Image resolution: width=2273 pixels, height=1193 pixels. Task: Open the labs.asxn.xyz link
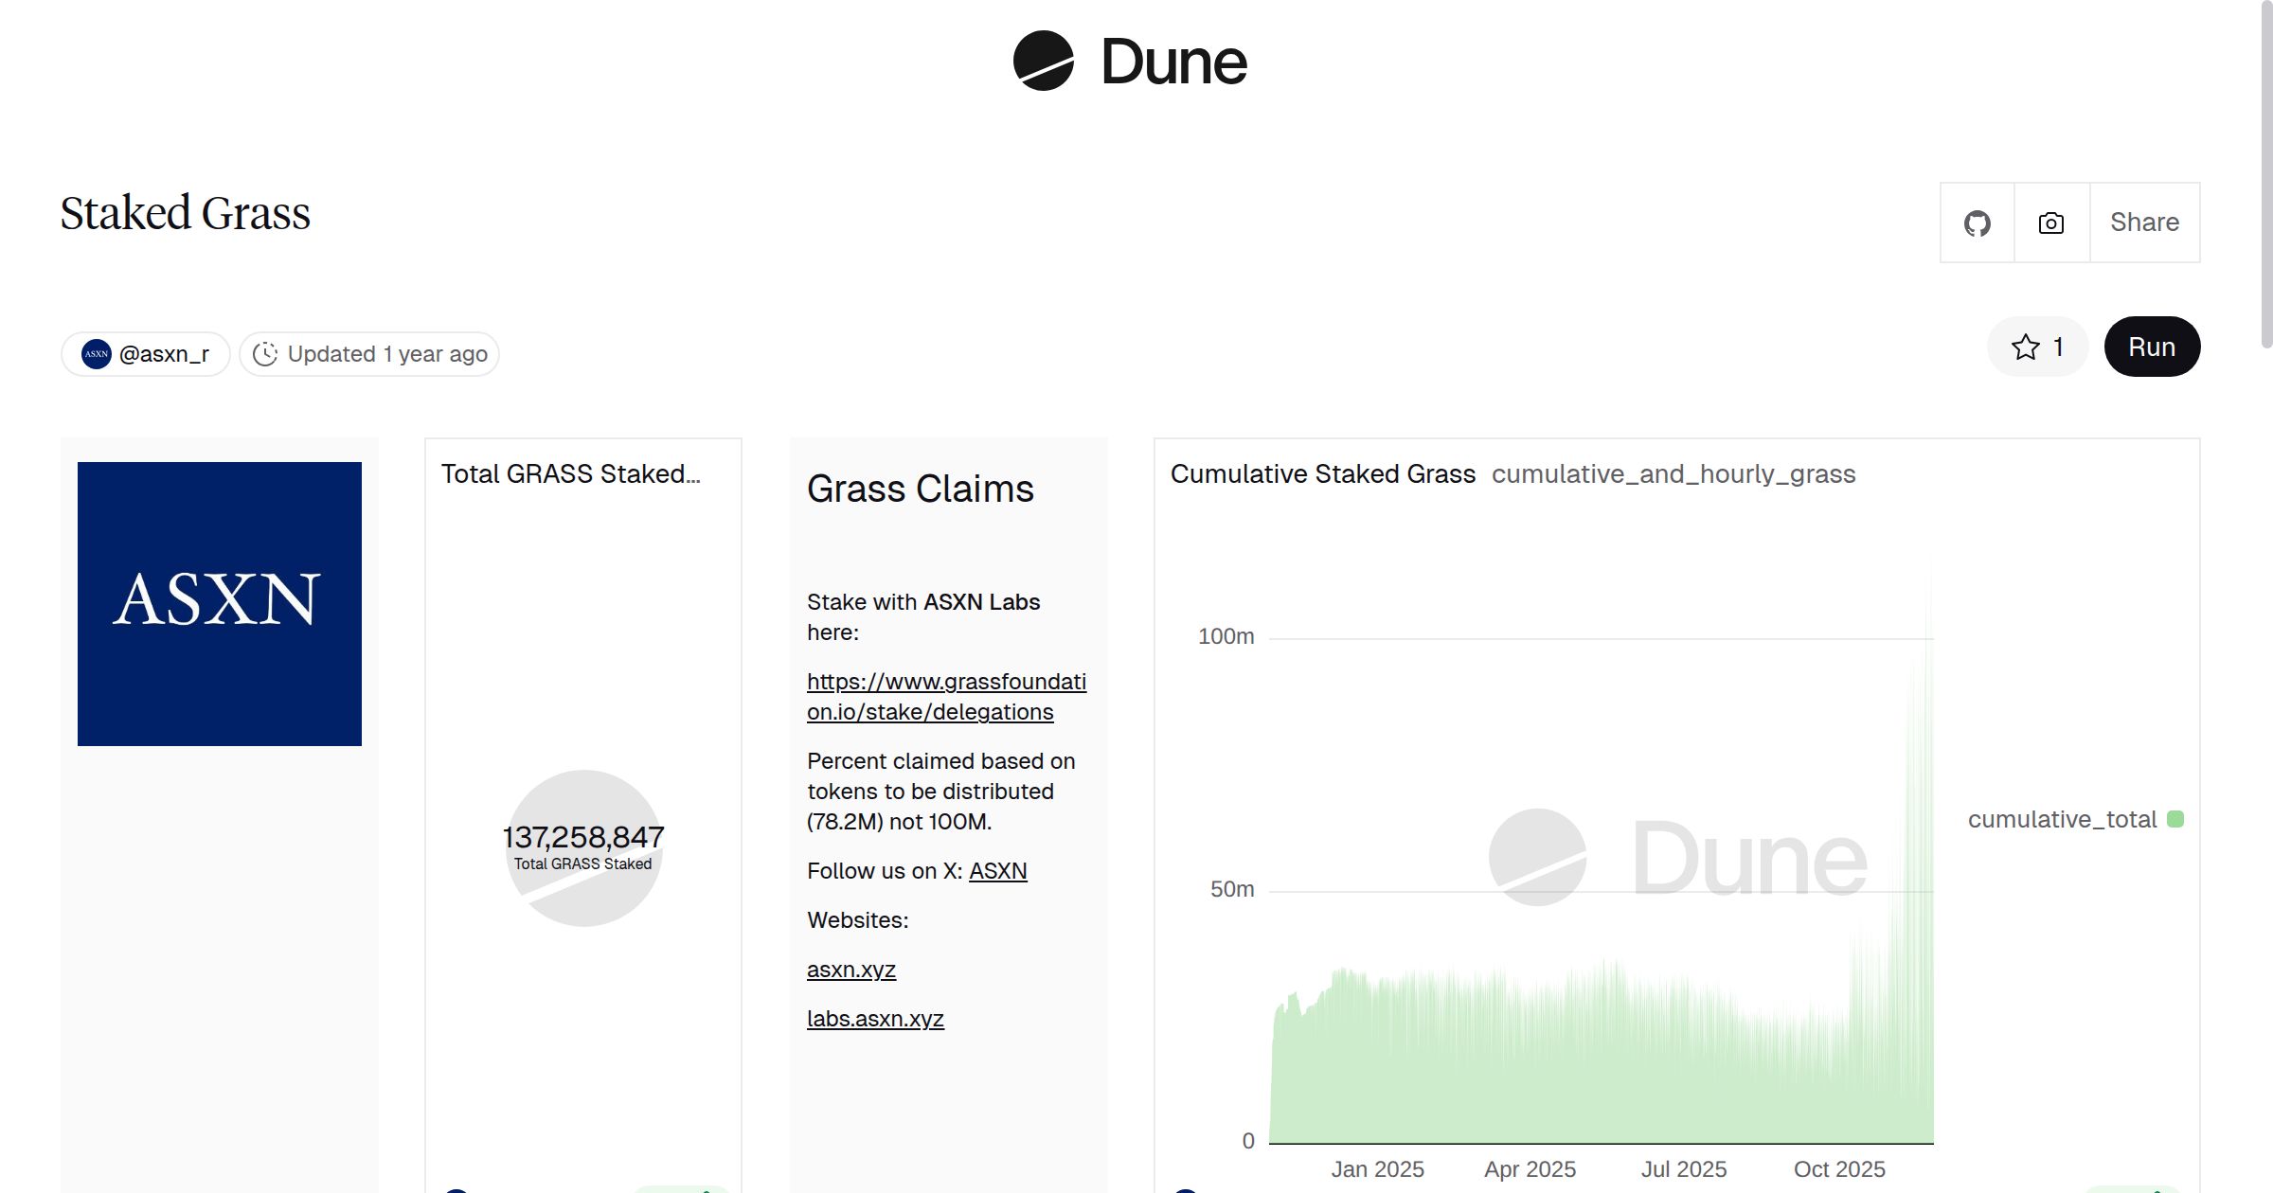click(x=874, y=1019)
